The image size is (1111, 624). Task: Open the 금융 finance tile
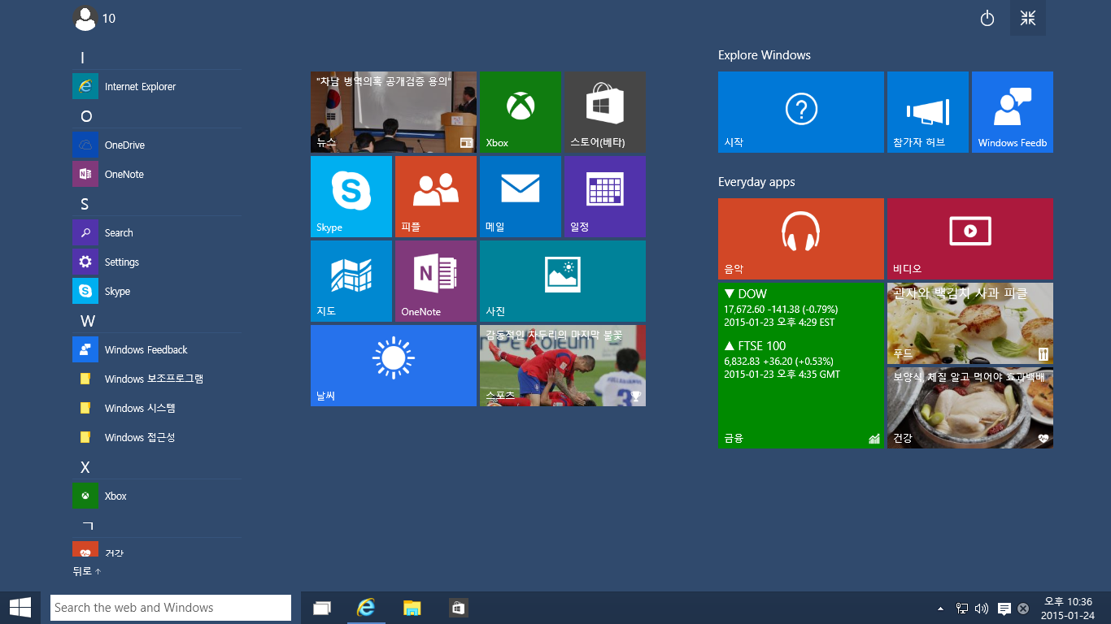(x=801, y=366)
